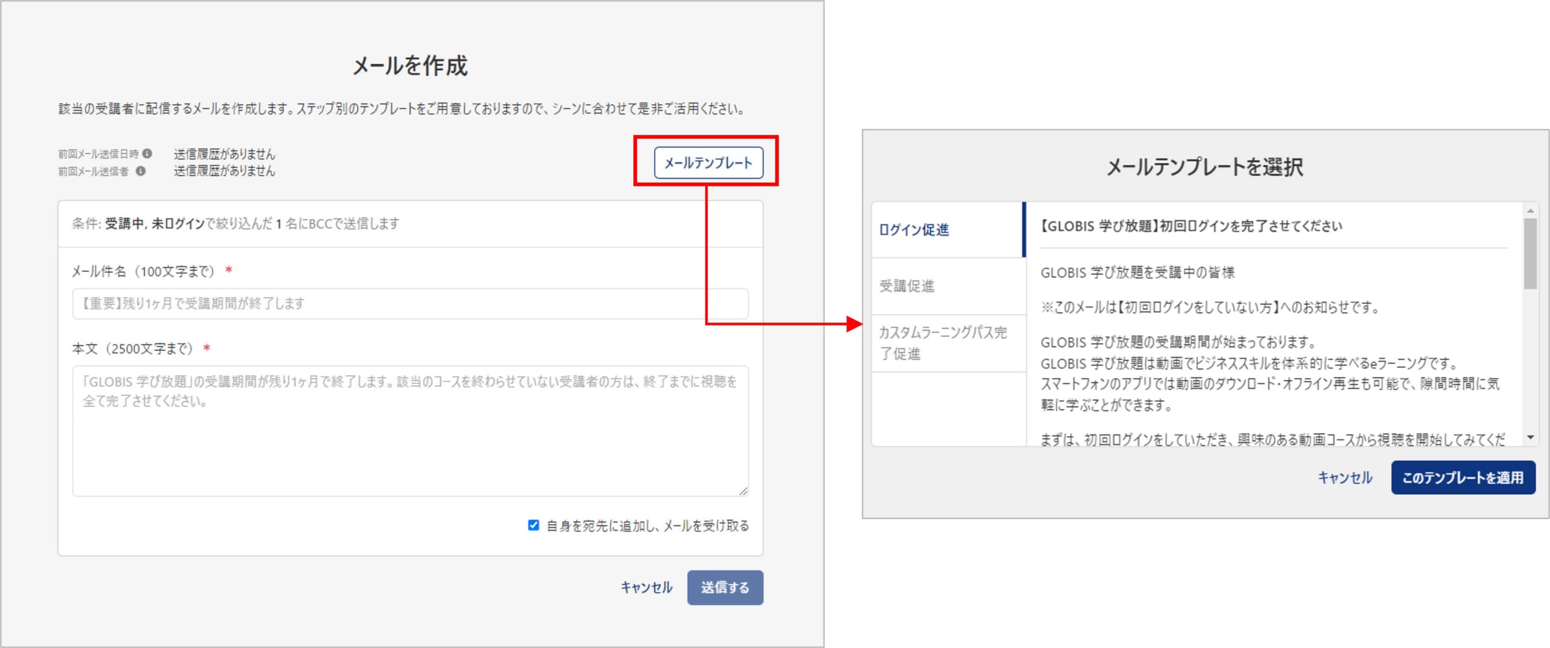
Task: Select the ログイン促進 template tab
Action: click(x=948, y=230)
